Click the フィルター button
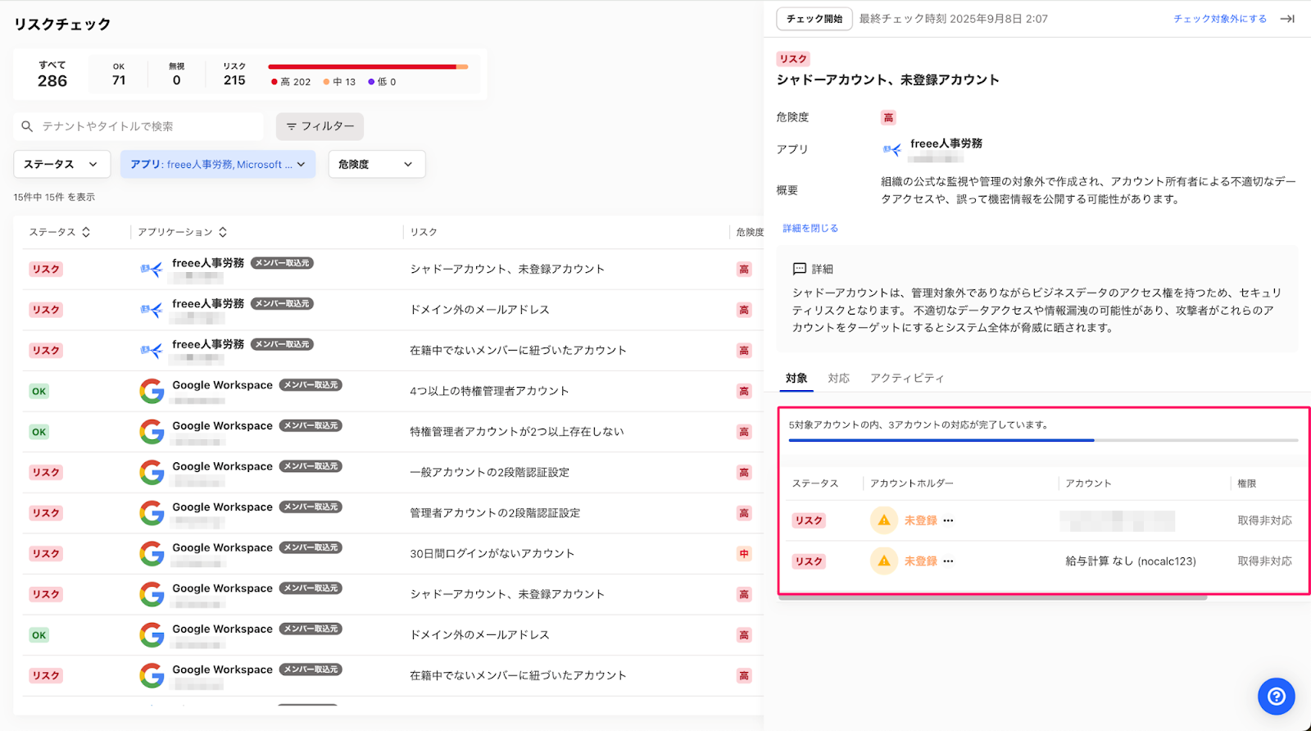 [x=320, y=126]
